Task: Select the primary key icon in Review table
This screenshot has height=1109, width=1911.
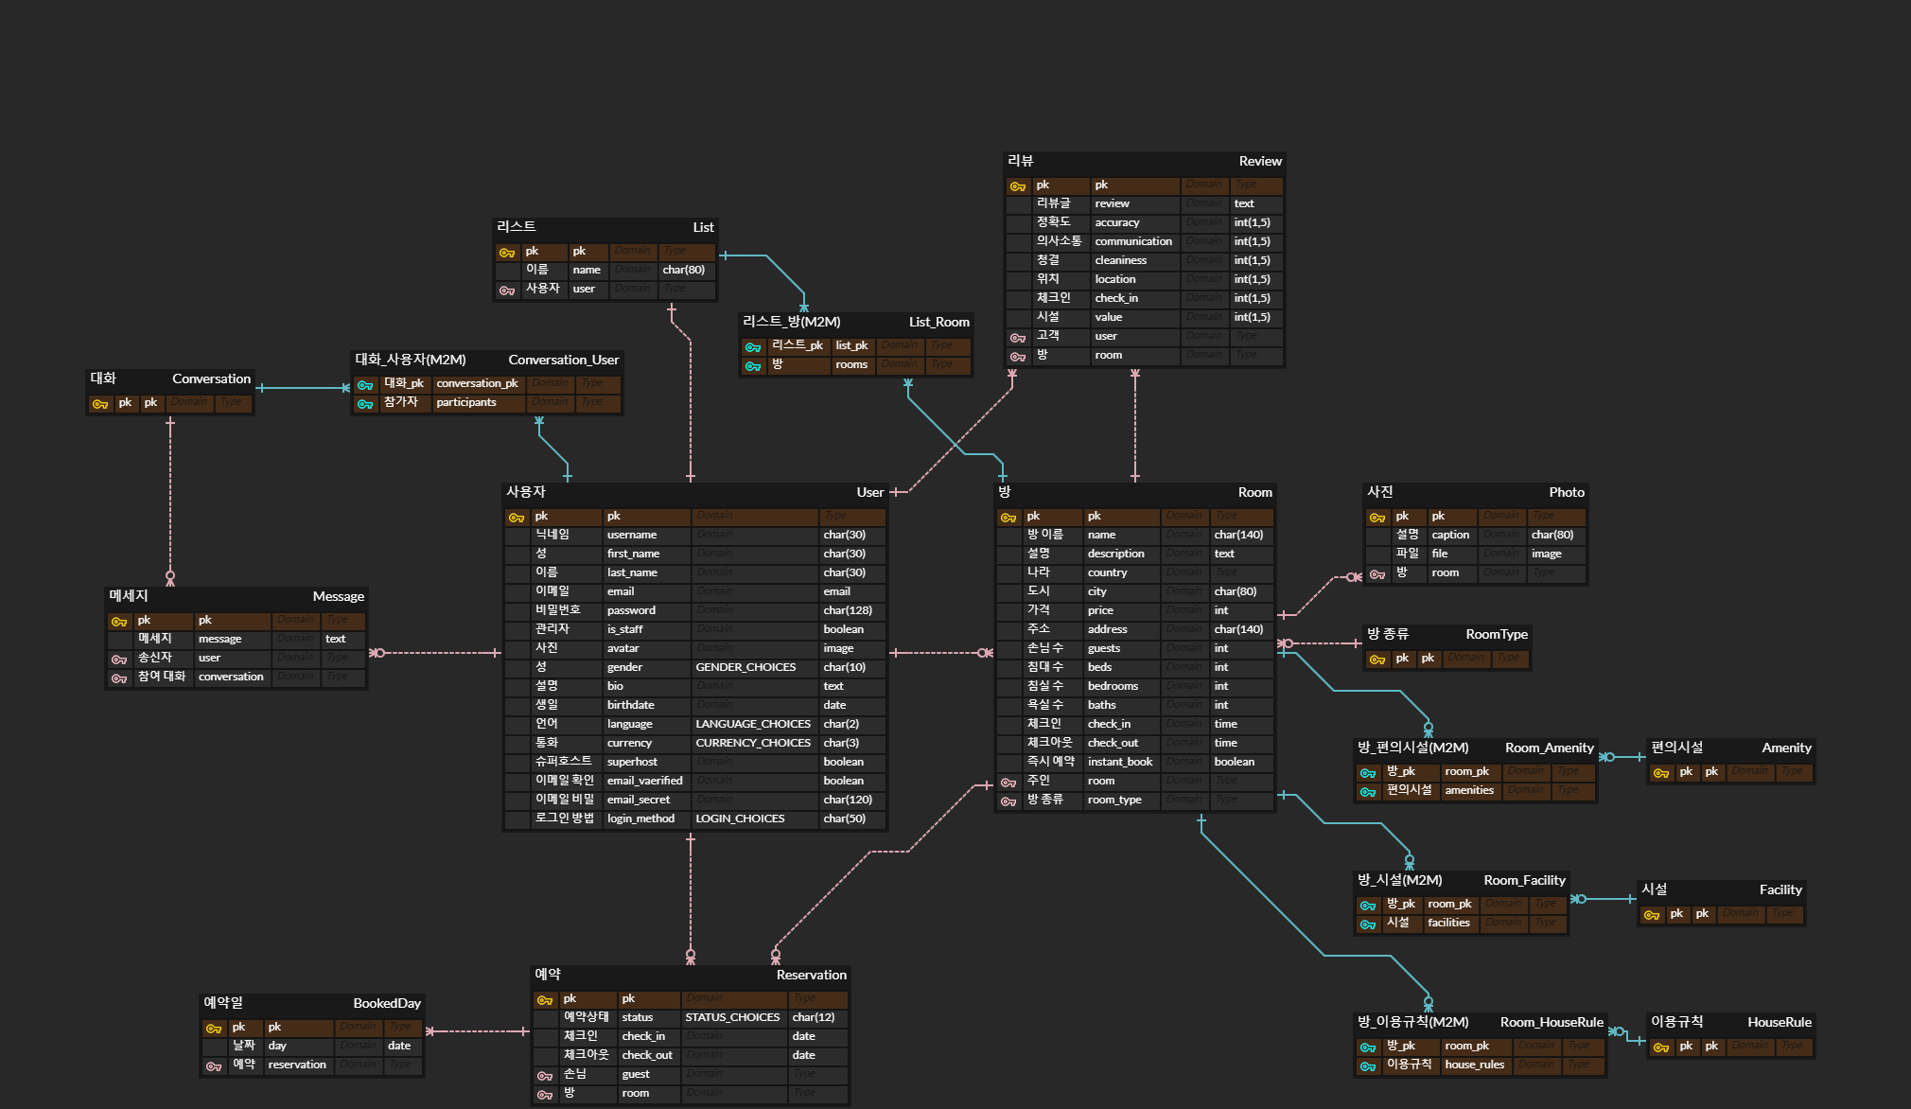Action: [x=1018, y=185]
